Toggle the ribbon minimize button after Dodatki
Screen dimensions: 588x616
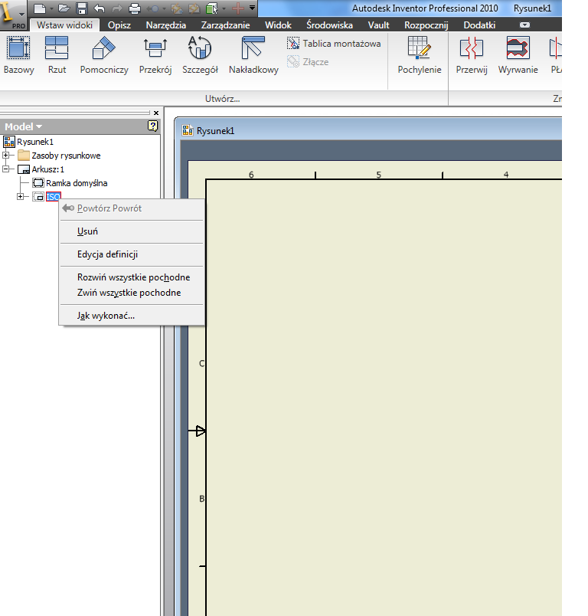(524, 25)
